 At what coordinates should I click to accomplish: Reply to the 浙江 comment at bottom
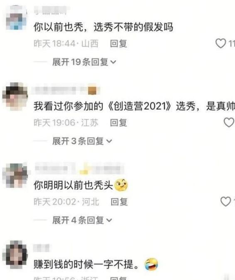(x=118, y=278)
